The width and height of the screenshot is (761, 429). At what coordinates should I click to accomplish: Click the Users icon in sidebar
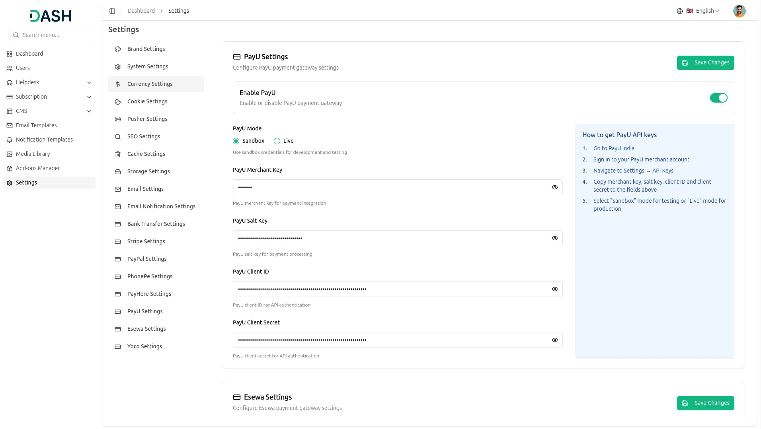point(10,68)
